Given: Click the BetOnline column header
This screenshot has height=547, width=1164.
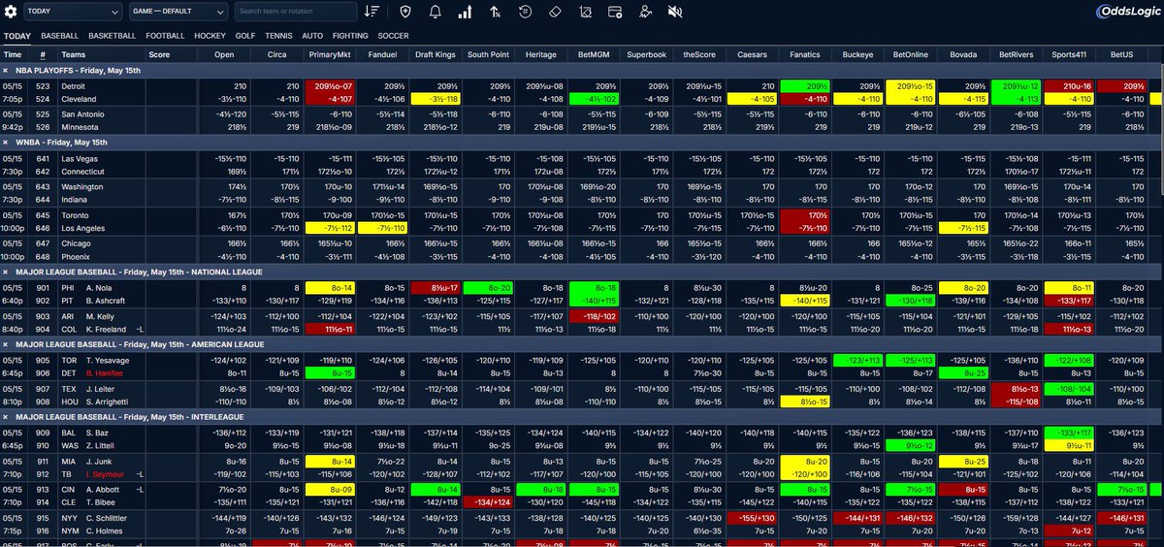Looking at the screenshot, I should (912, 55).
